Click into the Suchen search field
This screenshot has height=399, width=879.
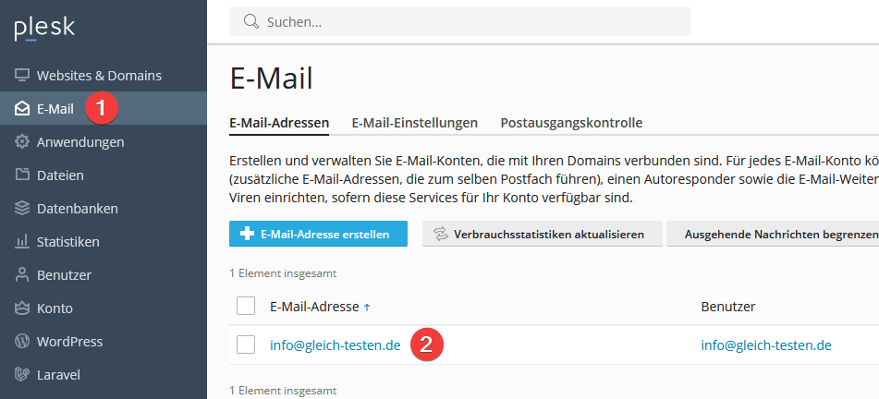tap(471, 21)
